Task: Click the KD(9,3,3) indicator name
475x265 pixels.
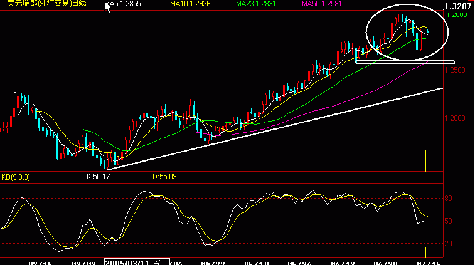Action: (16, 177)
